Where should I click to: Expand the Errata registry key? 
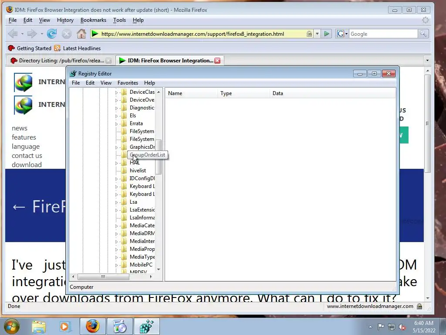click(x=116, y=123)
